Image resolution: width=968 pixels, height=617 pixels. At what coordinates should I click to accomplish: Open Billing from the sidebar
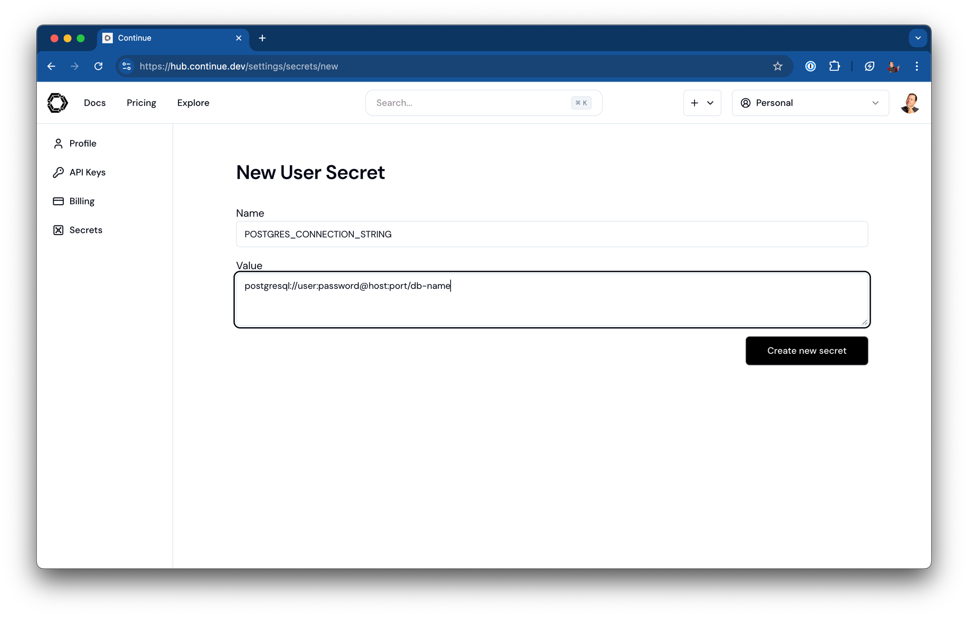click(x=81, y=201)
